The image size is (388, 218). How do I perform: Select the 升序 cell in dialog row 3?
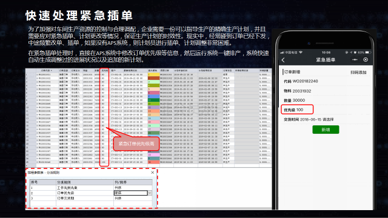tap(133, 198)
